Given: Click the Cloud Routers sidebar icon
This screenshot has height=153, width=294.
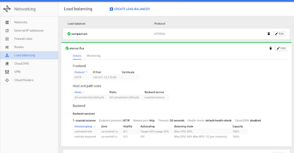Looking at the screenshot, I should (7, 80).
